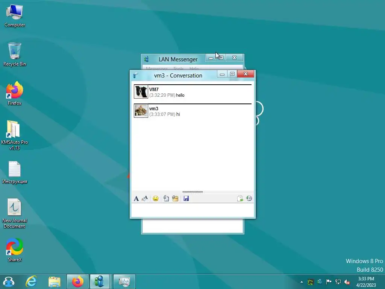Open Tools menu in LAN Messenger window
The width and height of the screenshot is (385, 289).
pos(178,68)
